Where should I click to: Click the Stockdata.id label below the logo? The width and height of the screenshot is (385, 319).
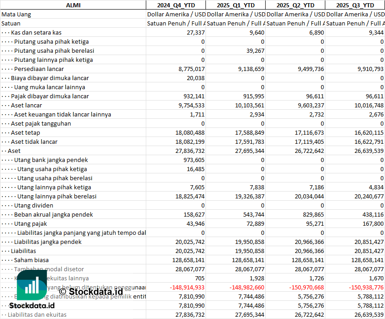point(31,306)
